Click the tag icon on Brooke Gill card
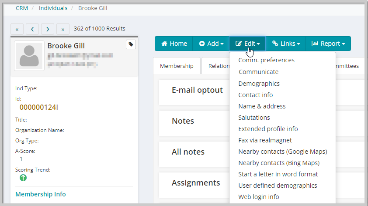368x206 pixels. (x=131, y=44)
